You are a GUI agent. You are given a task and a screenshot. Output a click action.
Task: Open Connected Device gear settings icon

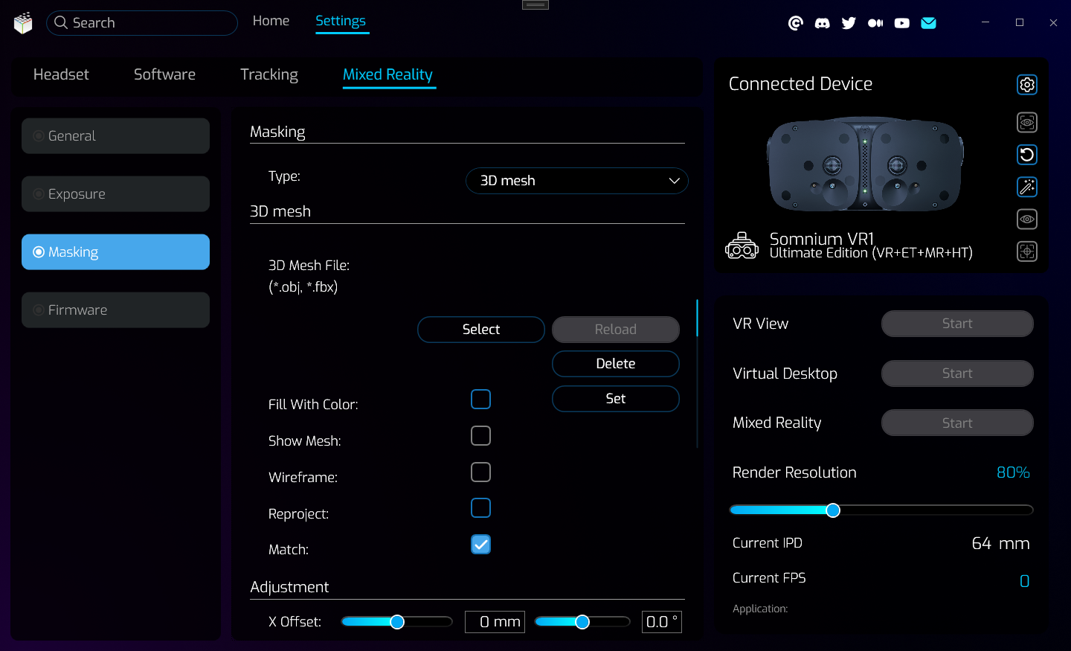[x=1027, y=85]
